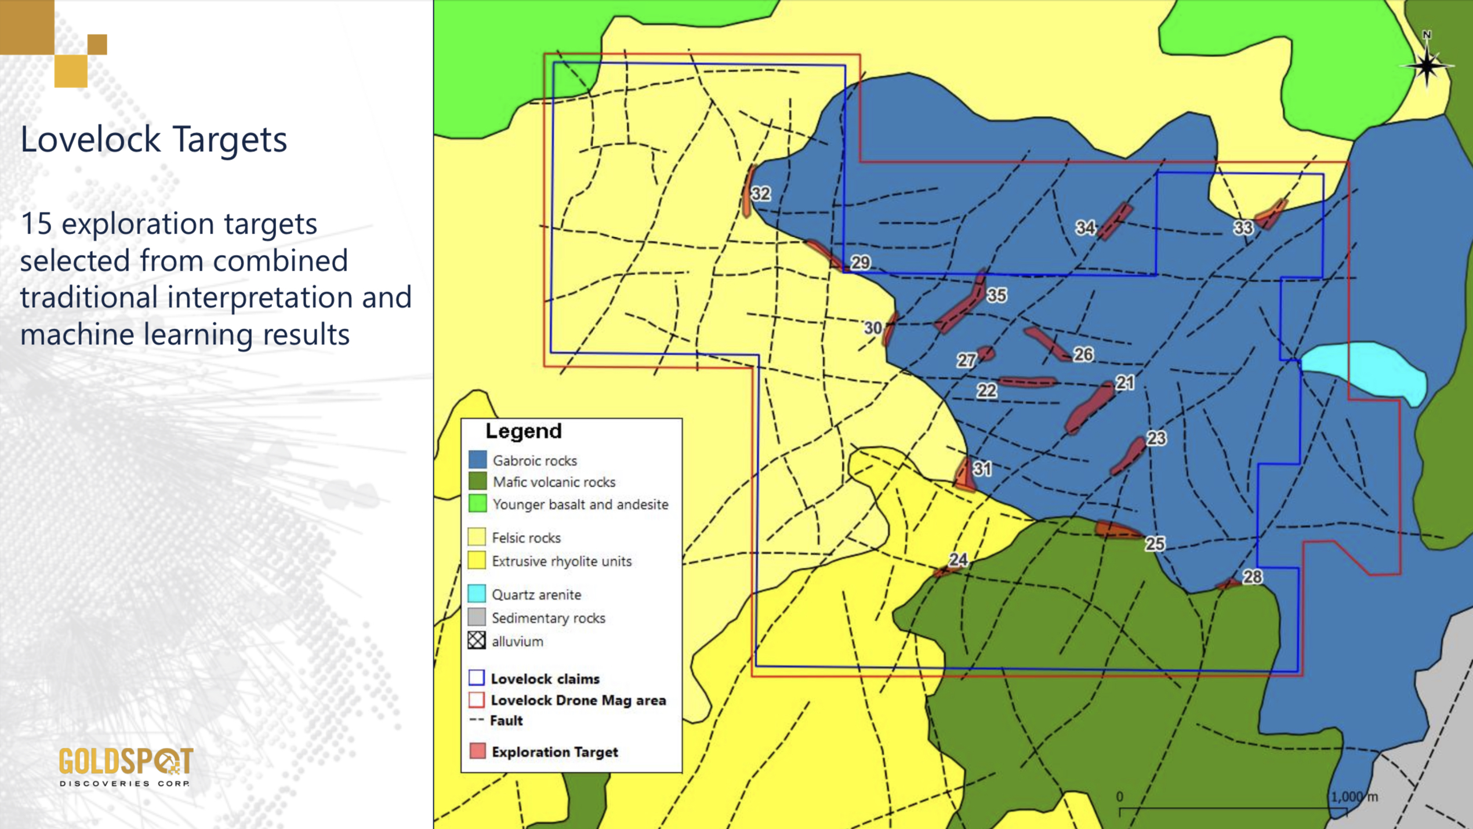This screenshot has width=1473, height=829.
Task: Click target label 32 on the map
Action: click(761, 194)
